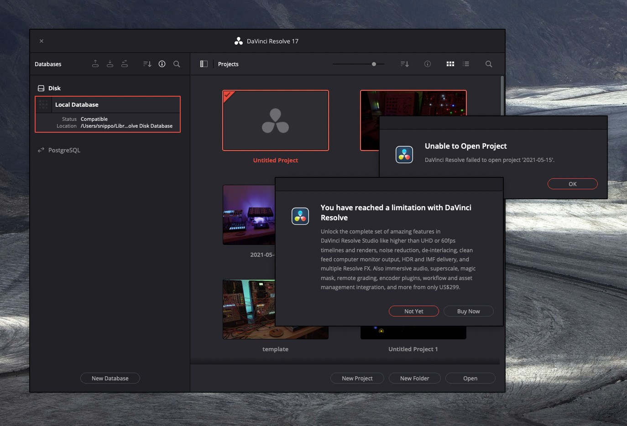
Task: Close the DaVinci Resolve project manager window
Action: [x=42, y=41]
